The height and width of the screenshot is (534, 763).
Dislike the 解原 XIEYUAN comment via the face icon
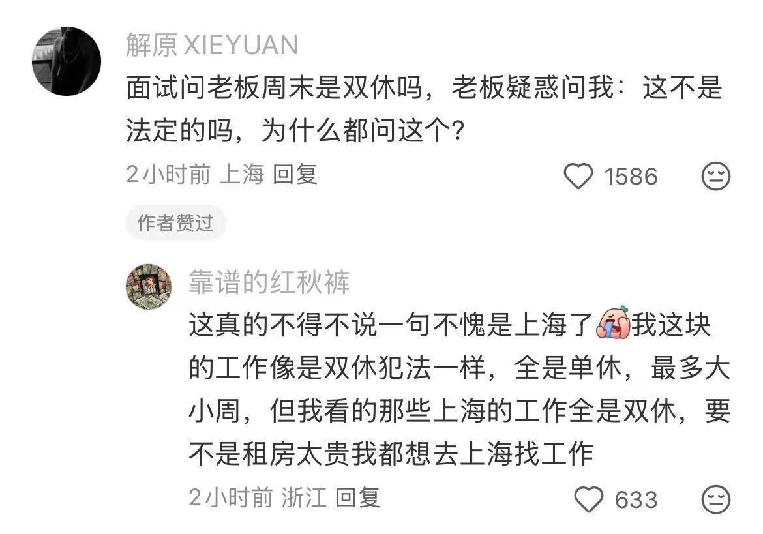(716, 176)
